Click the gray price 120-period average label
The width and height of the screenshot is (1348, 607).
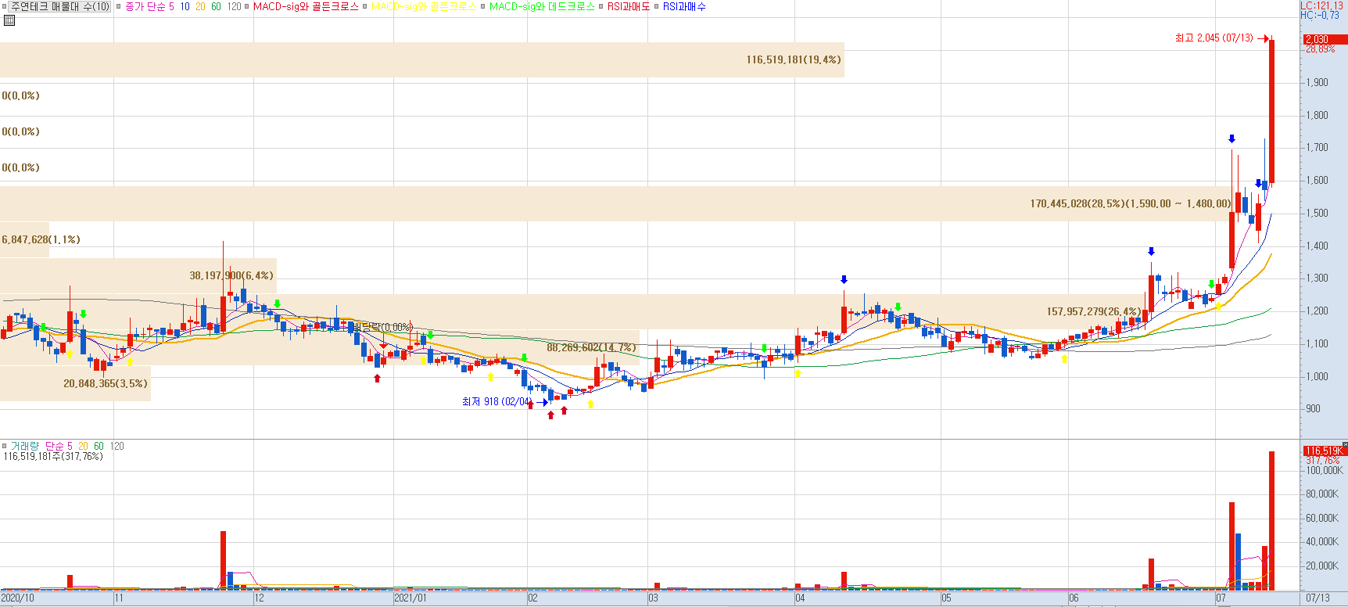pyautogui.click(x=234, y=6)
